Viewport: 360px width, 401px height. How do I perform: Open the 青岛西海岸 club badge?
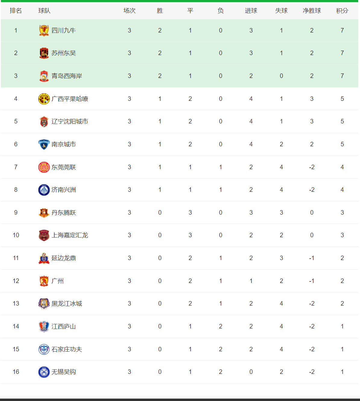point(44,76)
